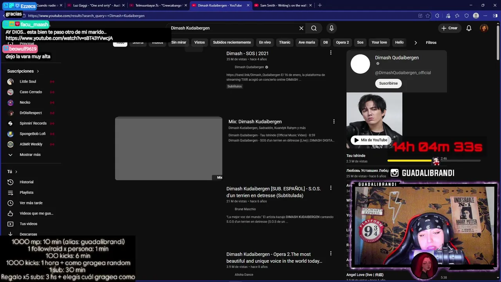Open options for SUB. ESPAÑOL S.O.S video
The height and width of the screenshot is (282, 501).
tap(331, 188)
